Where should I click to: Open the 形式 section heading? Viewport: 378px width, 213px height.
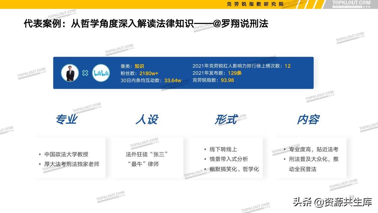(226, 120)
